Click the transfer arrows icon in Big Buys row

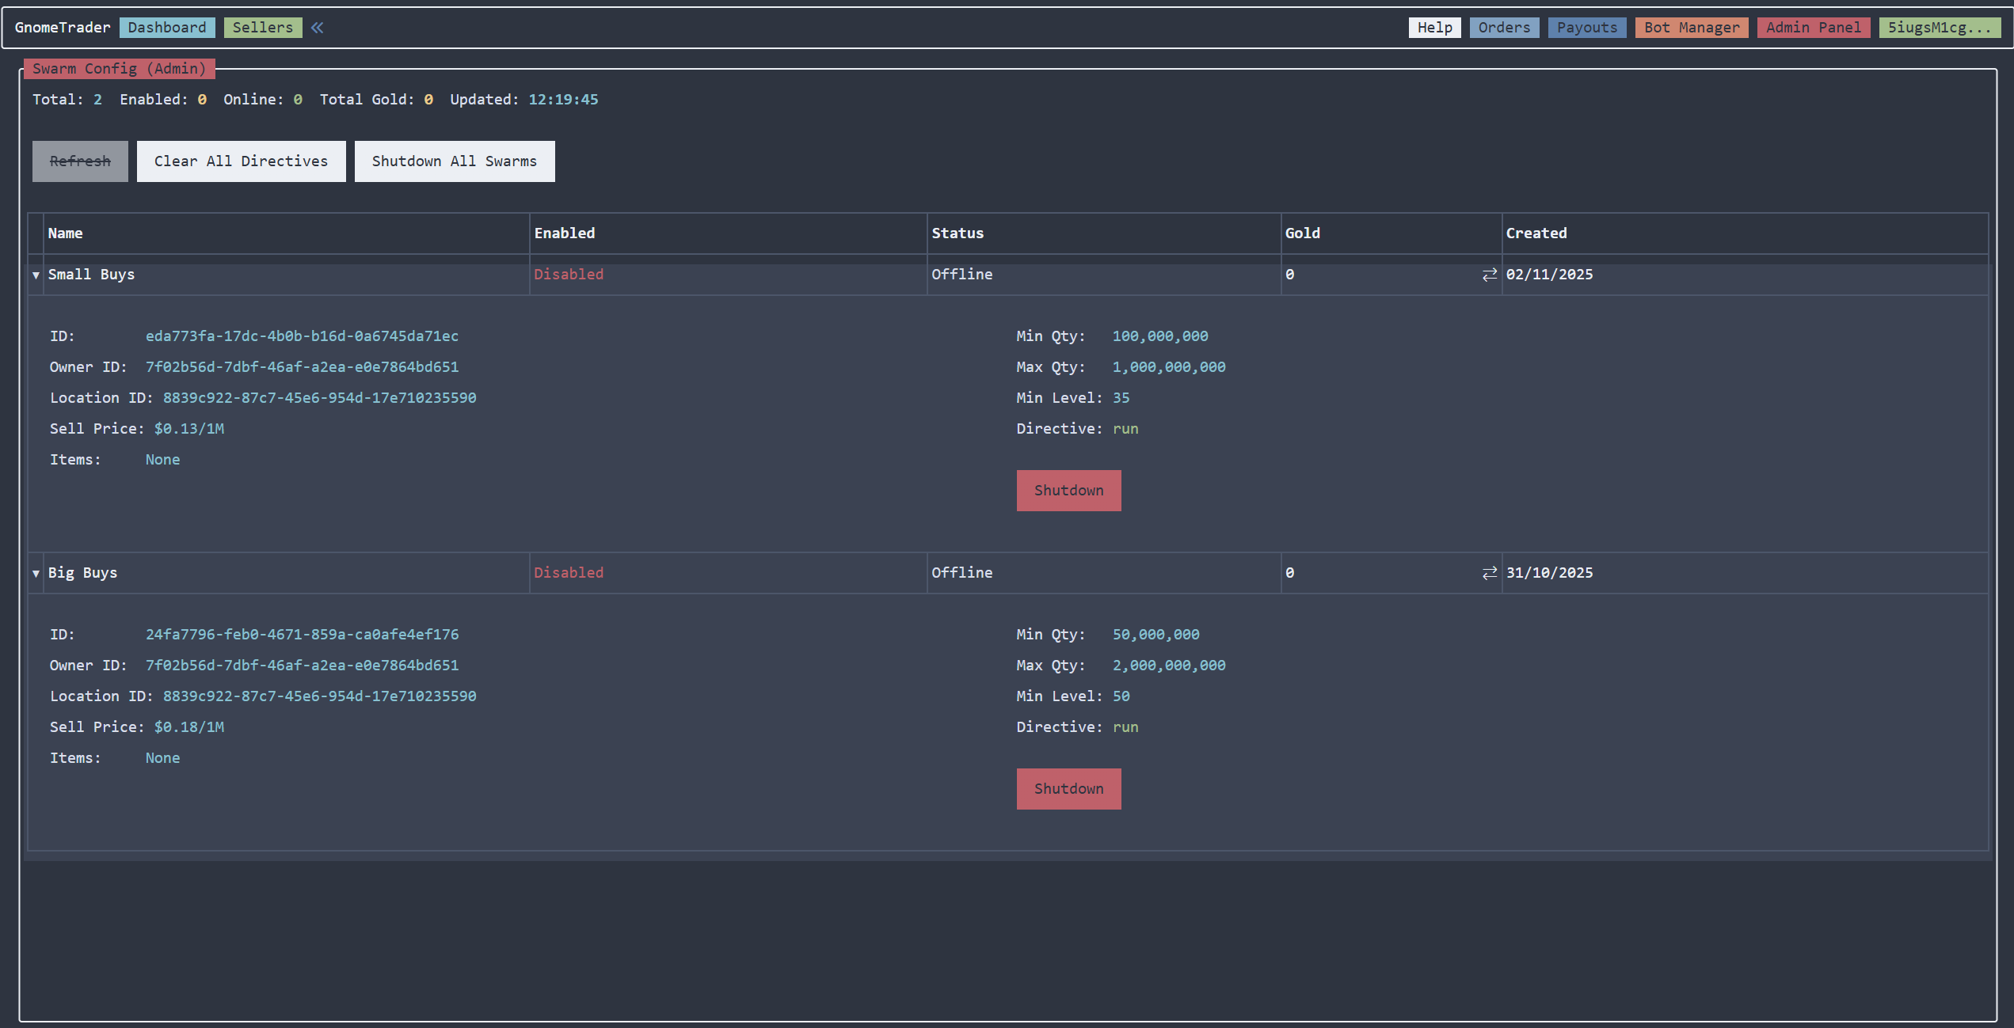pos(1489,573)
